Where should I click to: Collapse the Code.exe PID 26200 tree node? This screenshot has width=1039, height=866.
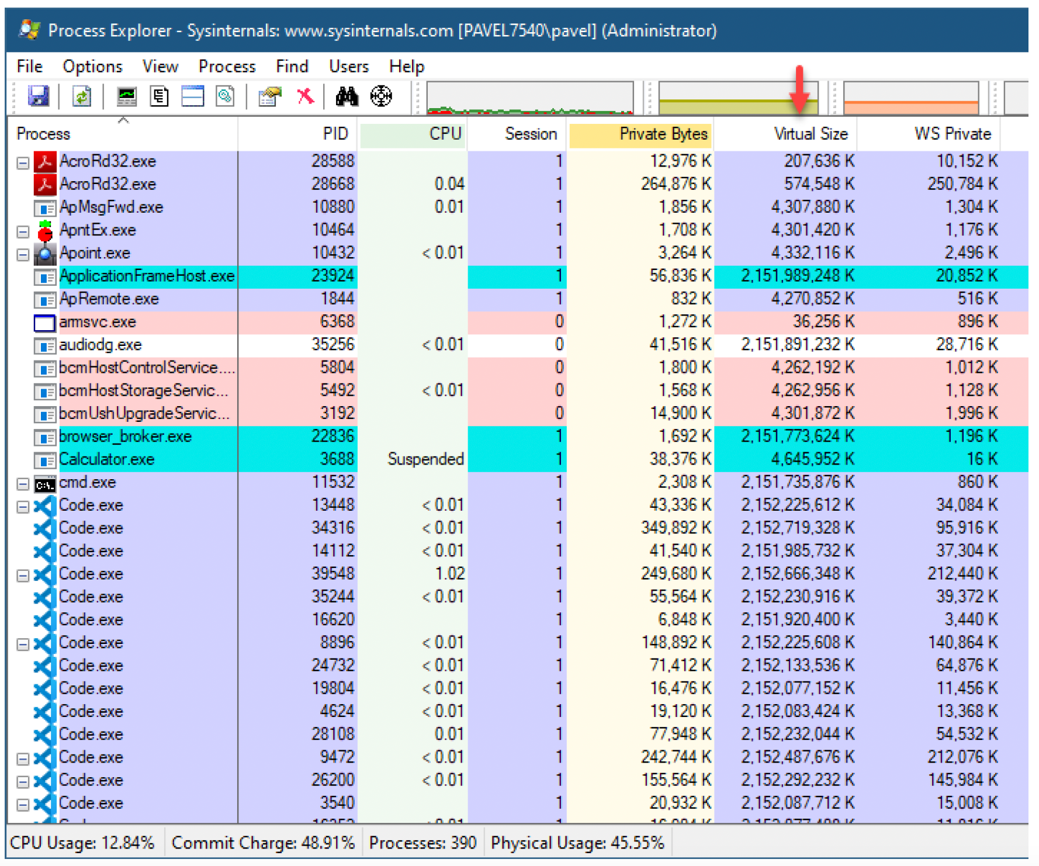[x=23, y=782]
